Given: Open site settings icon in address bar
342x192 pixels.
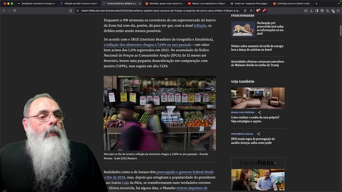Looking at the screenshot, I should (77, 11).
